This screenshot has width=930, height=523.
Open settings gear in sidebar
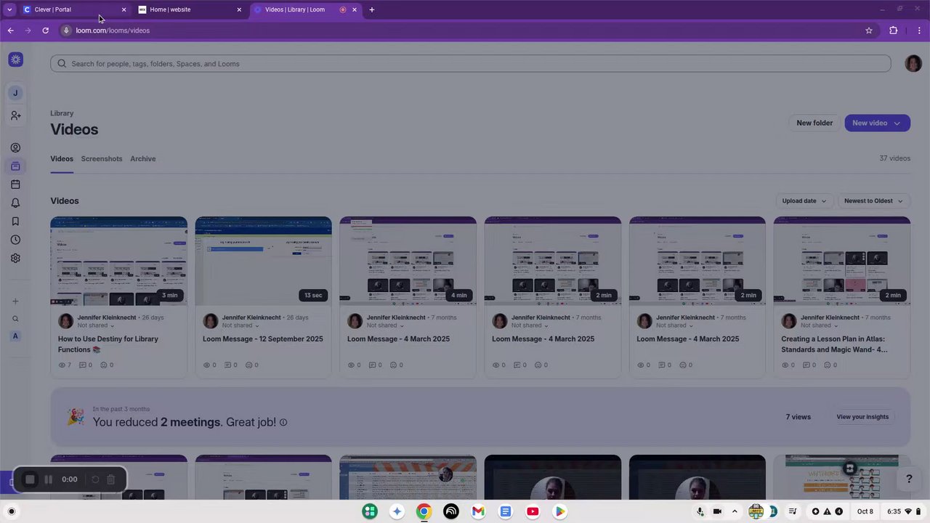coord(15,258)
